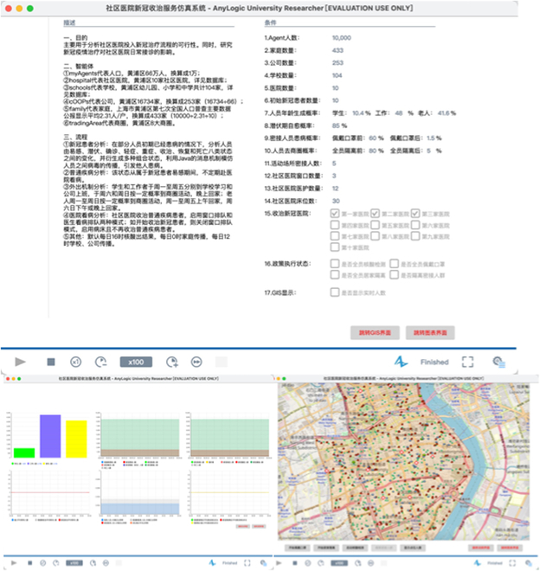Image resolution: width=540 pixels, height=571 pixels.
Task: Click the GIS map of Huangpu district
Action: pyautogui.click(x=403, y=461)
